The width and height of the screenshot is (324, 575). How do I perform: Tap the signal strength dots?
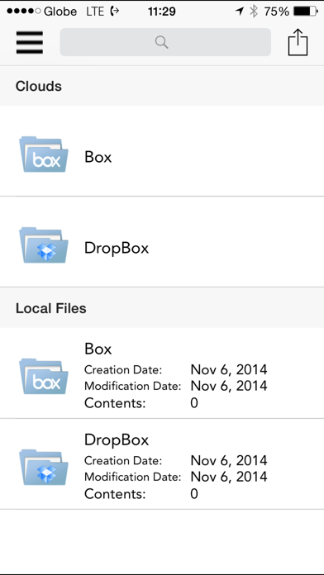click(23, 12)
